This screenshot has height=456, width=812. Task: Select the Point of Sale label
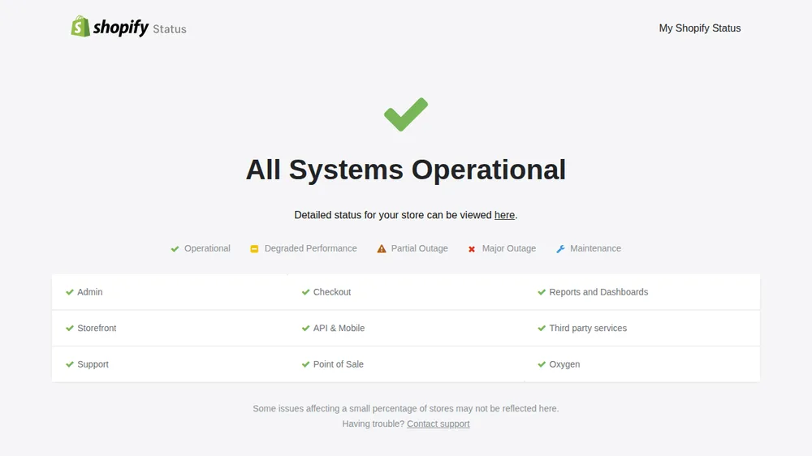338,364
